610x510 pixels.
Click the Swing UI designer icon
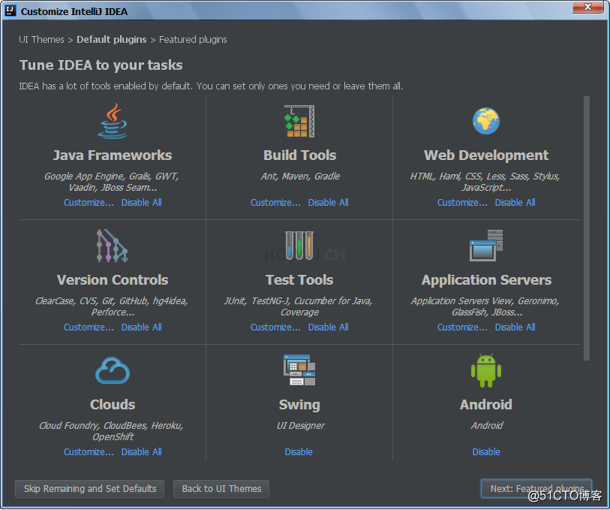299,370
